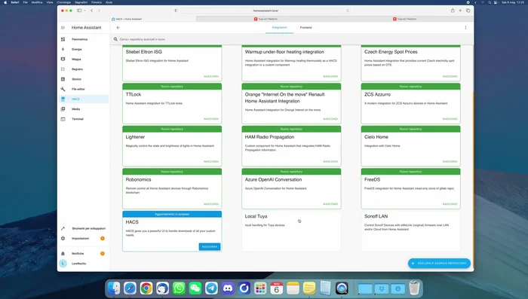Open Safari share button
This screenshot has width=528, height=299.
tap(453, 11)
